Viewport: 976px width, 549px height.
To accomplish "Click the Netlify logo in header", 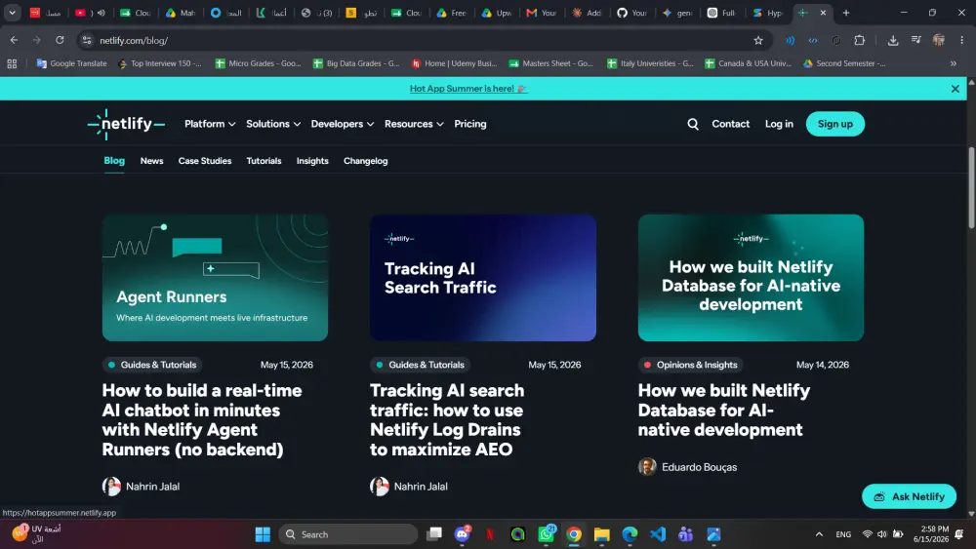I will pyautogui.click(x=126, y=124).
